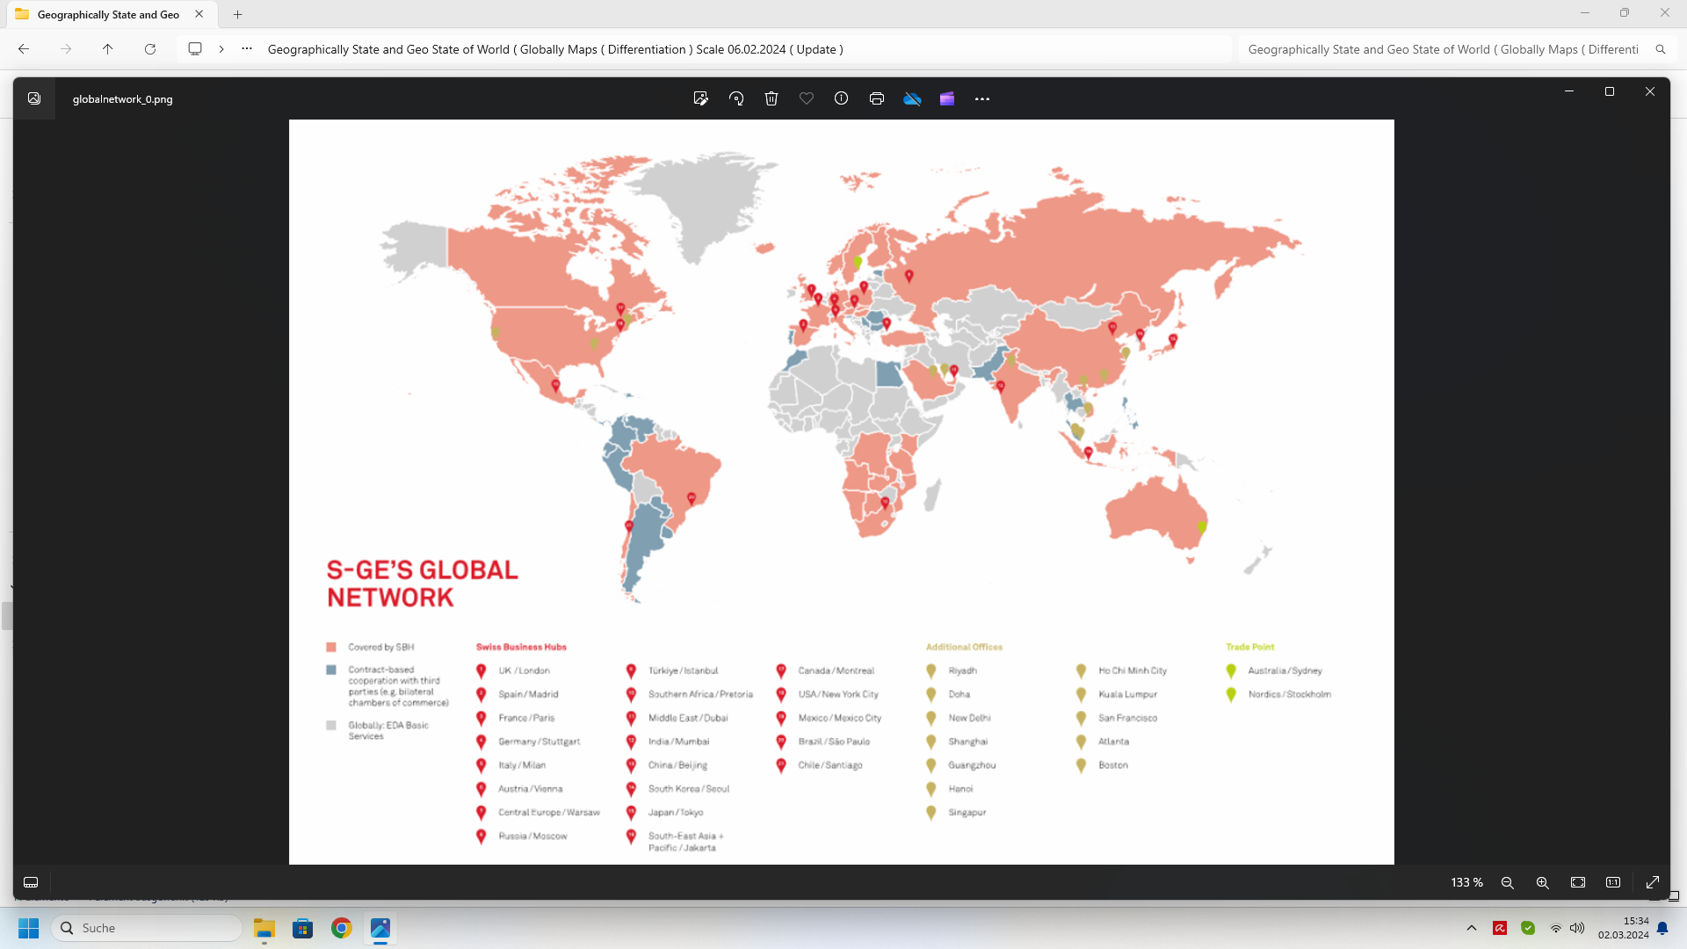The width and height of the screenshot is (1687, 949).
Task: Click the Nordics / Stockholm legend entry
Action: 1289,694
